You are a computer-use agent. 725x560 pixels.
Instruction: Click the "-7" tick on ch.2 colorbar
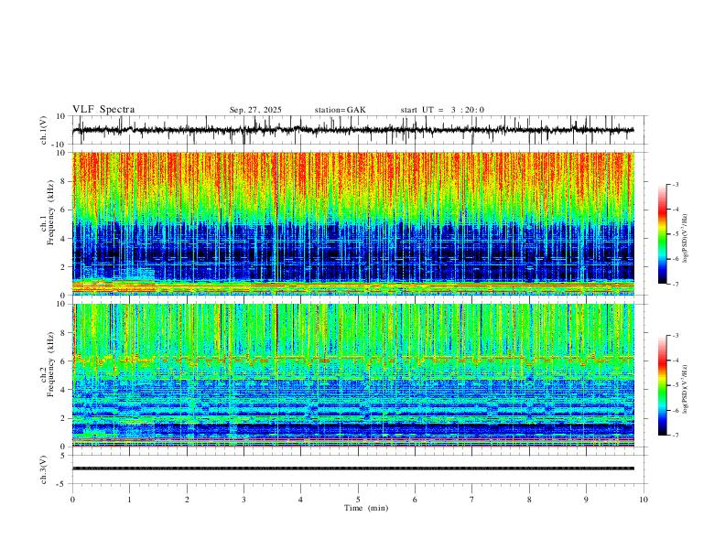pos(676,436)
